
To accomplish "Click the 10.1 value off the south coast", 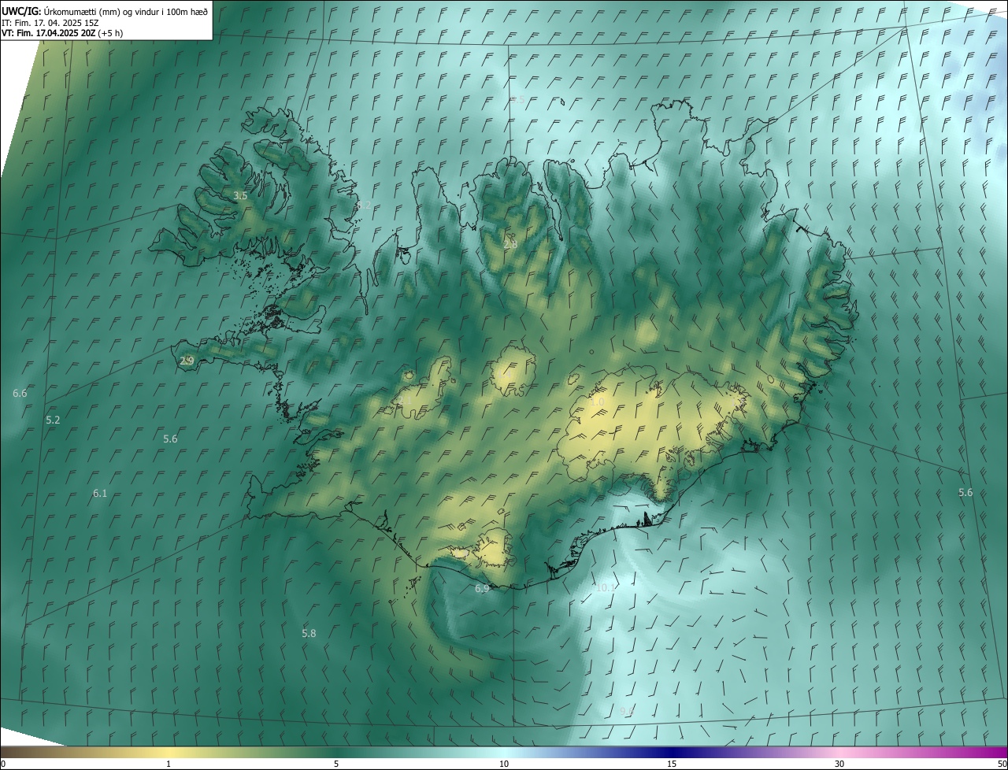I will pyautogui.click(x=605, y=587).
